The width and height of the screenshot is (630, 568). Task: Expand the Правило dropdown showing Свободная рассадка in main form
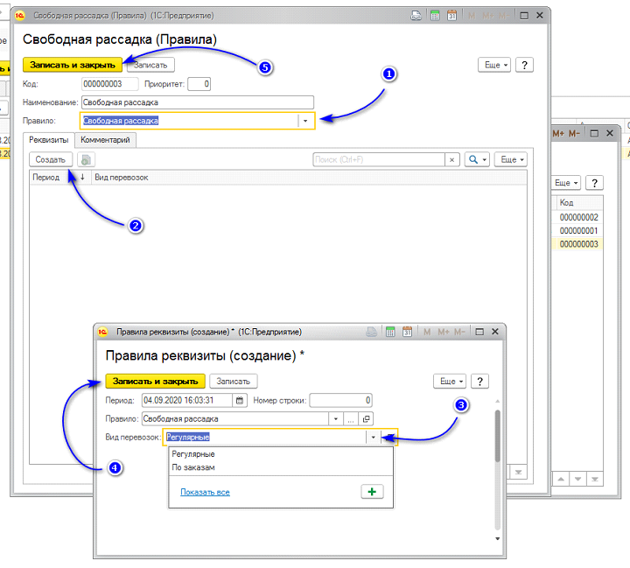click(x=305, y=121)
